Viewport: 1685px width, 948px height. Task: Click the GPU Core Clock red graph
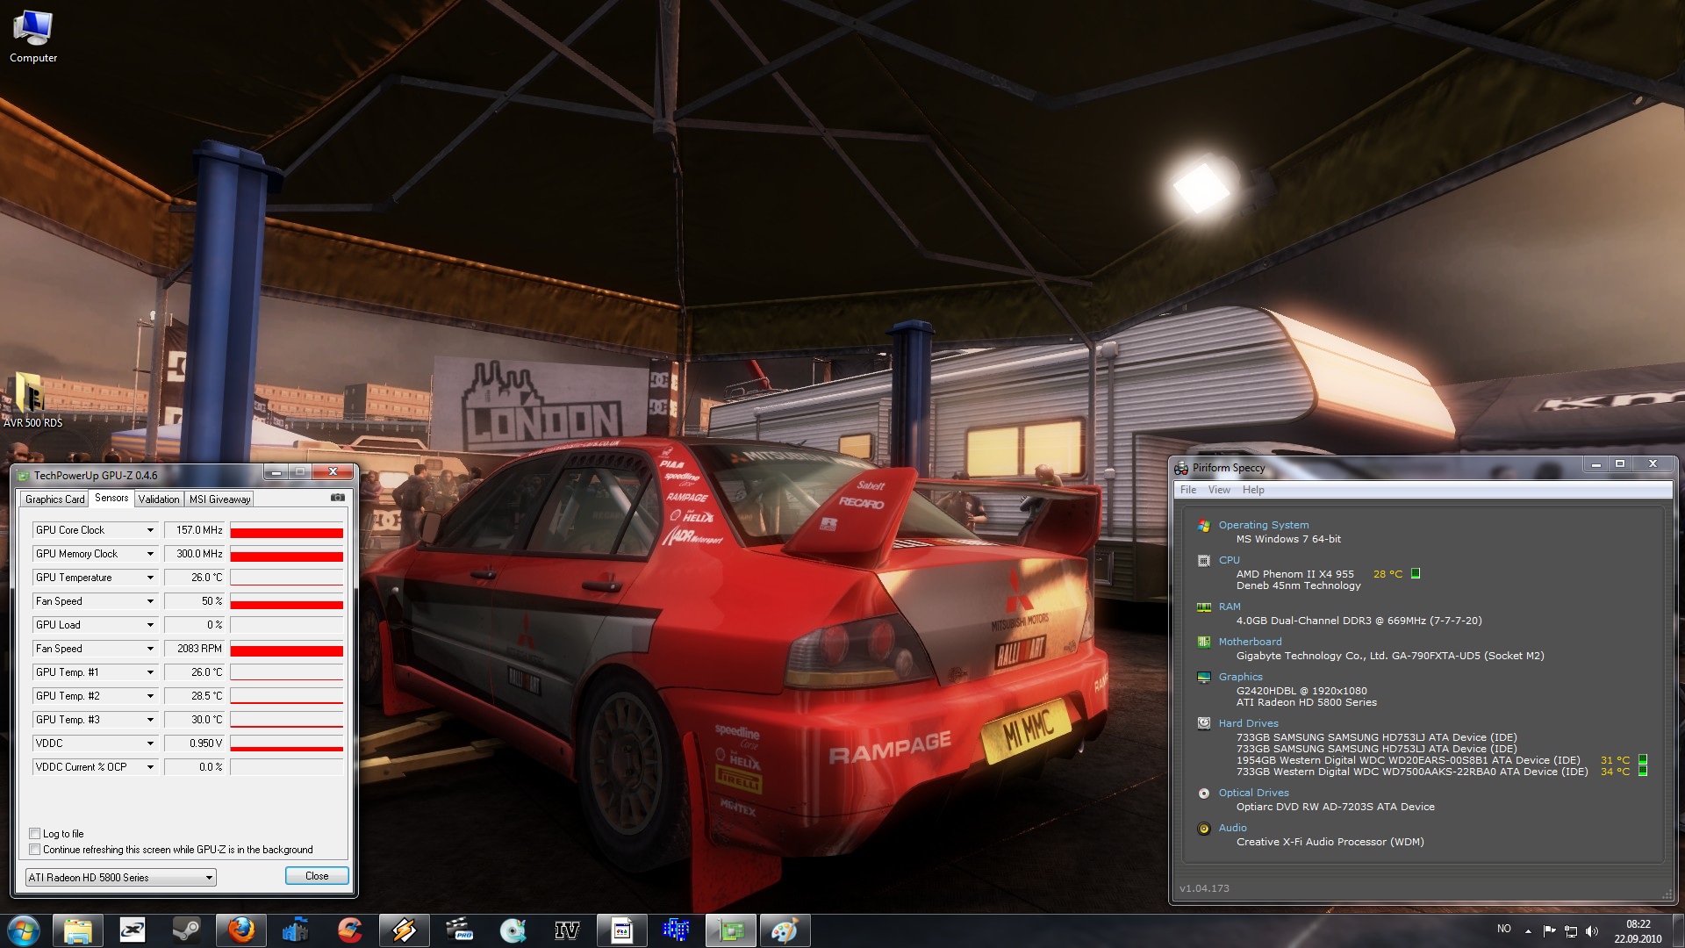286,530
